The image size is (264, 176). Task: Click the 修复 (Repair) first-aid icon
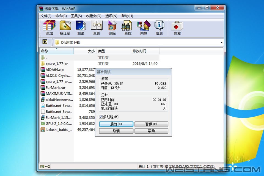pyautogui.click(x=177, y=28)
